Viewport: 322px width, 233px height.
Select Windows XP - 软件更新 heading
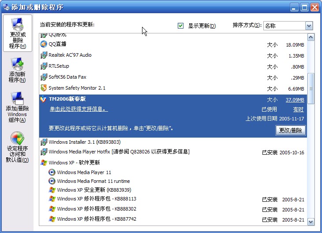tap(74, 163)
